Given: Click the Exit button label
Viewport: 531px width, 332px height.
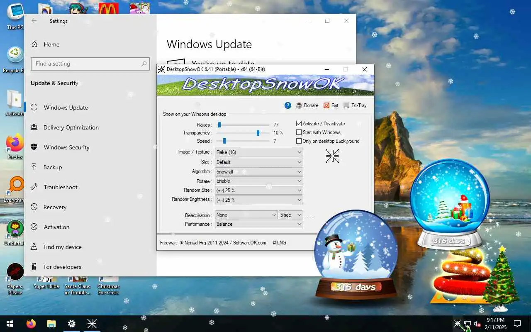Looking at the screenshot, I should tap(335, 105).
